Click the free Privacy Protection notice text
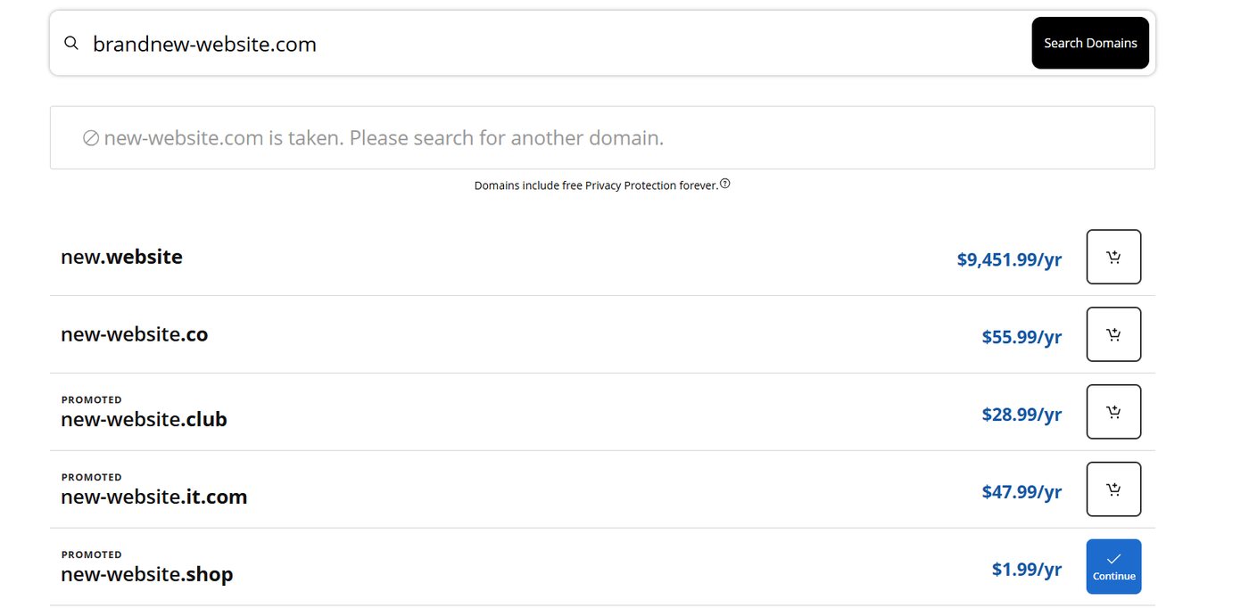Image resolution: width=1249 pixels, height=608 pixels. (x=596, y=185)
